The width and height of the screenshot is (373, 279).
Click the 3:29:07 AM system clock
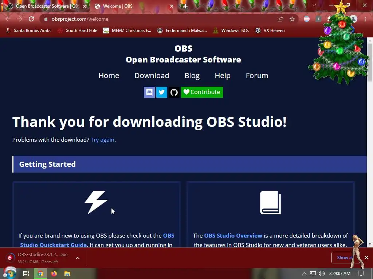click(340, 274)
